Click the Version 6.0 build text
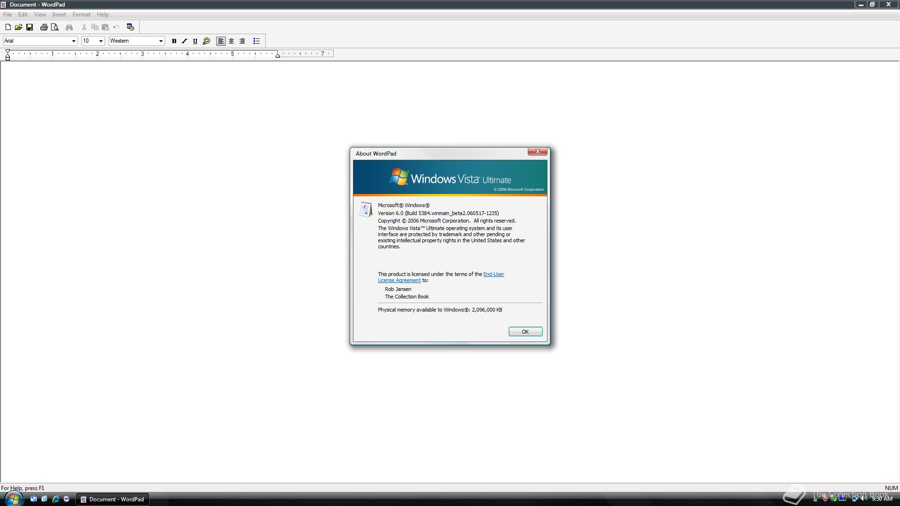This screenshot has height=506, width=900. click(438, 213)
